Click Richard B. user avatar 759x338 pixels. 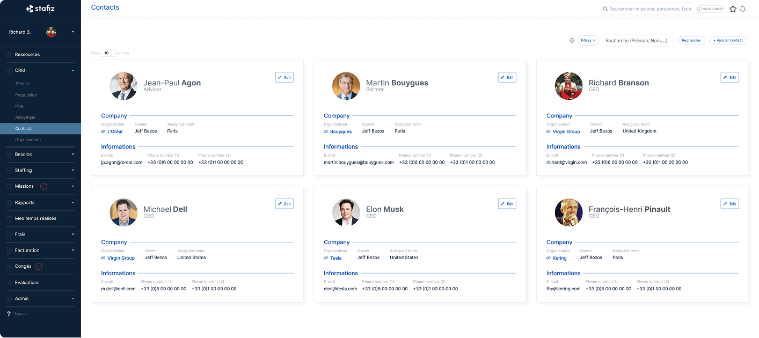(x=52, y=32)
